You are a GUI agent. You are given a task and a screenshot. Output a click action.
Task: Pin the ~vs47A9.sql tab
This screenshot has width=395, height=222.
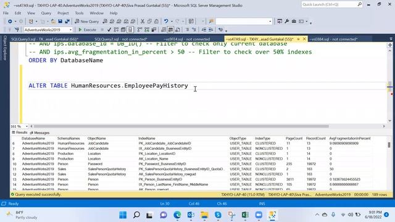298,39
